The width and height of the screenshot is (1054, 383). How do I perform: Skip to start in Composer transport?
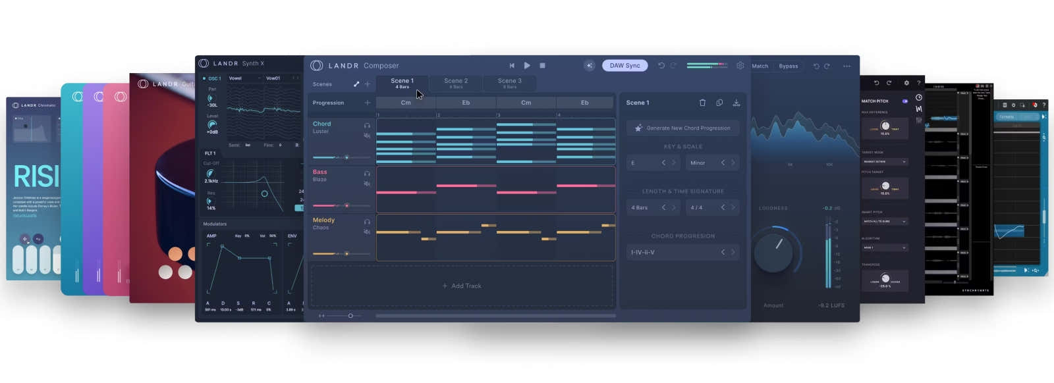coord(512,66)
